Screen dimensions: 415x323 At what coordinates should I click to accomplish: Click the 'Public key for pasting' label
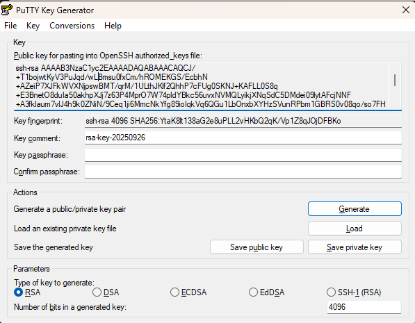[108, 56]
